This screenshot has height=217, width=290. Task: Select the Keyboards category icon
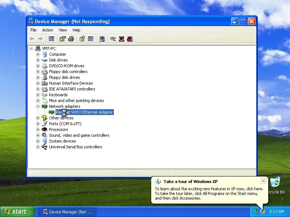(x=45, y=95)
